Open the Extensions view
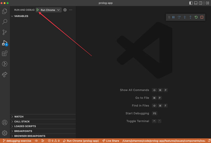Image resolution: width=211 pixels, height=143 pixels. pos(5,53)
